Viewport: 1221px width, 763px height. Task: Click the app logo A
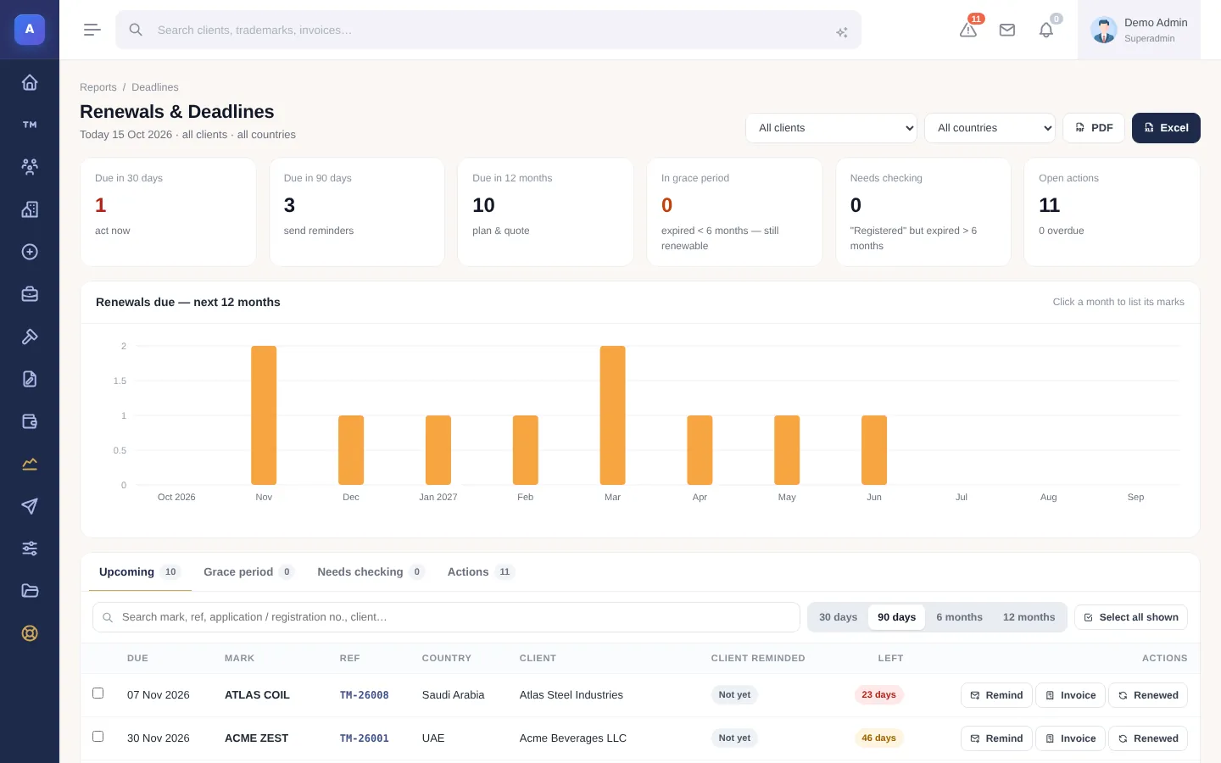point(30,29)
